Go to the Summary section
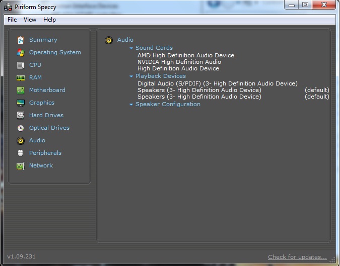 pos(43,40)
